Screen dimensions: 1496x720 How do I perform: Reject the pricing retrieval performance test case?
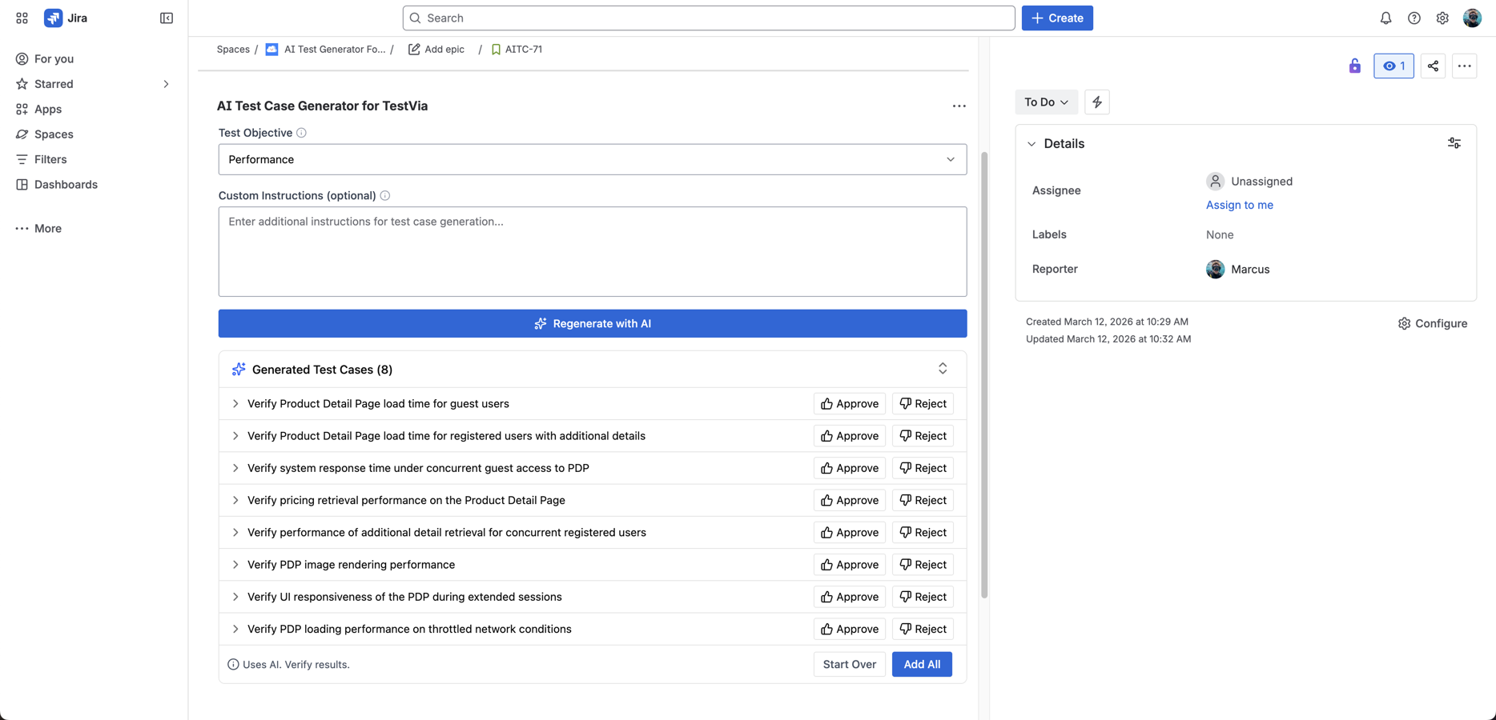923,500
